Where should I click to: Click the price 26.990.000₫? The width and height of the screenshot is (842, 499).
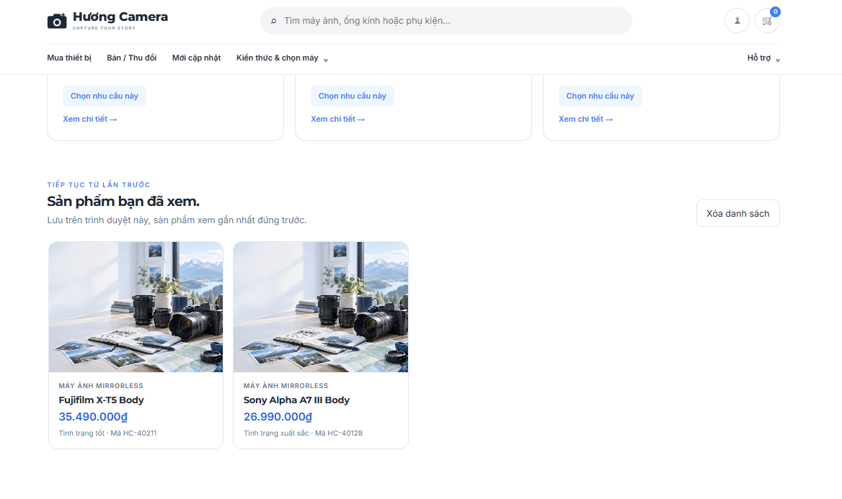(x=278, y=417)
